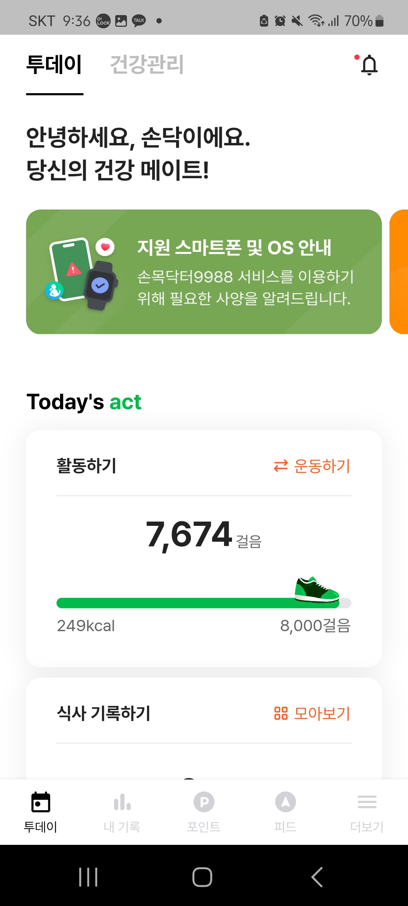Tap the 투데이 calendar icon in bottom navigation
Image resolution: width=408 pixels, height=906 pixels.
click(40, 802)
